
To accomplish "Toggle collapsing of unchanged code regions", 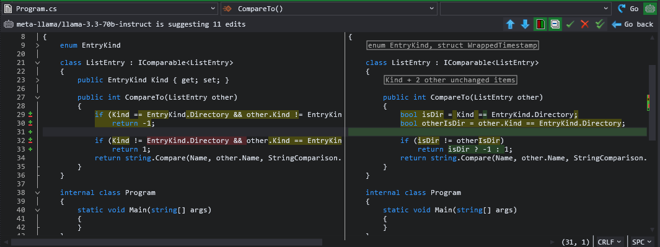I will [555, 24].
